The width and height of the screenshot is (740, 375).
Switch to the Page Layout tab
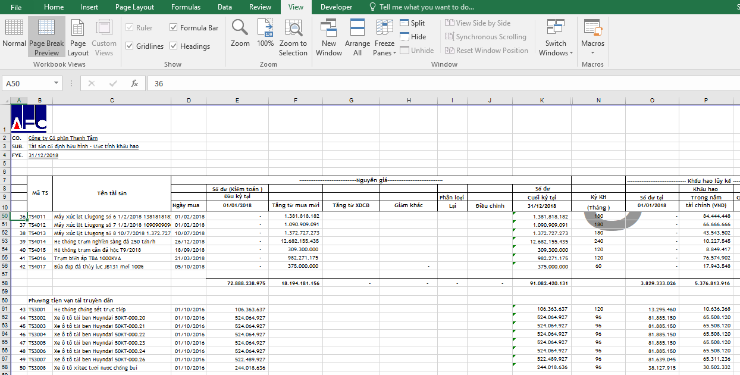pos(134,7)
